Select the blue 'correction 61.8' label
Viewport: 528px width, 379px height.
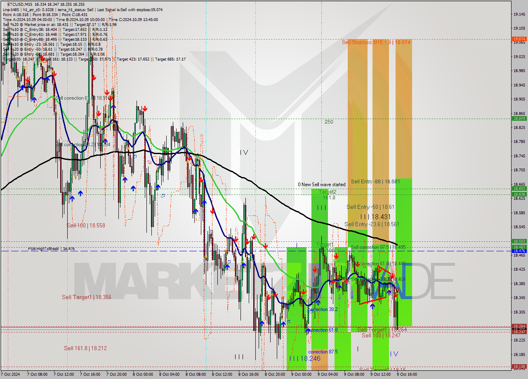[323, 330]
